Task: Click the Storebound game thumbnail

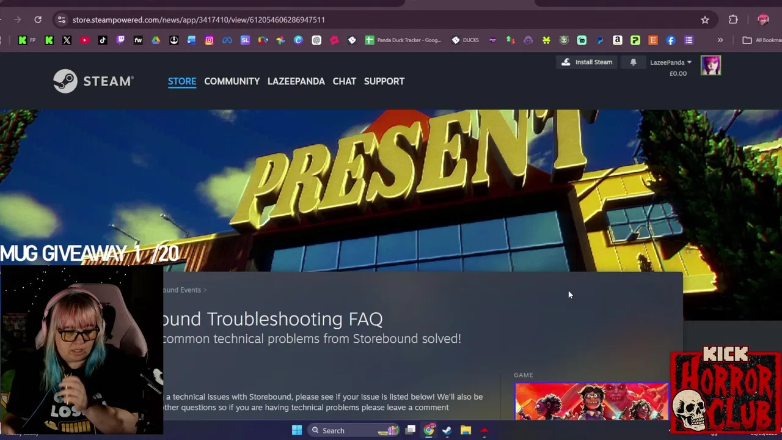Action: tap(591, 402)
